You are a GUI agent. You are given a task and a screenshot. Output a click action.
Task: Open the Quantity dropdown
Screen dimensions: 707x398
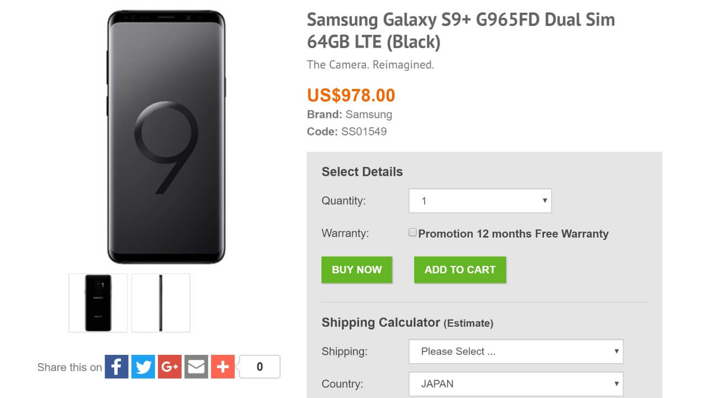(x=480, y=201)
